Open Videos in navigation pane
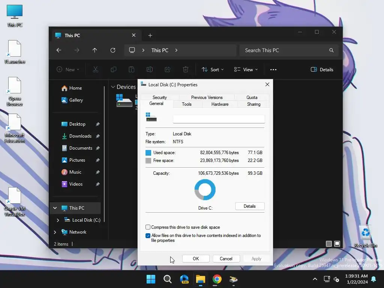This screenshot has width=384, height=288. (76, 184)
